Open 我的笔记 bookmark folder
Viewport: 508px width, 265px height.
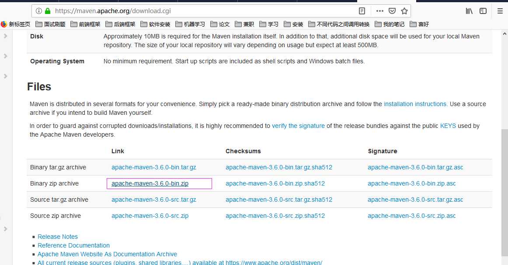(x=390, y=24)
